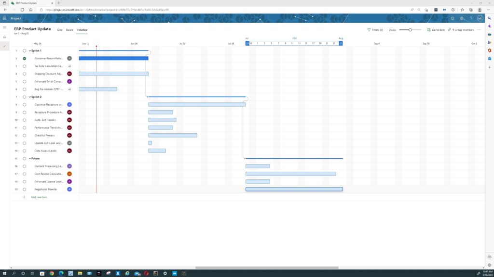Image resolution: width=494 pixels, height=277 pixels.
Task: Open the more options ellipsis beside Group members
Action: click(x=479, y=30)
